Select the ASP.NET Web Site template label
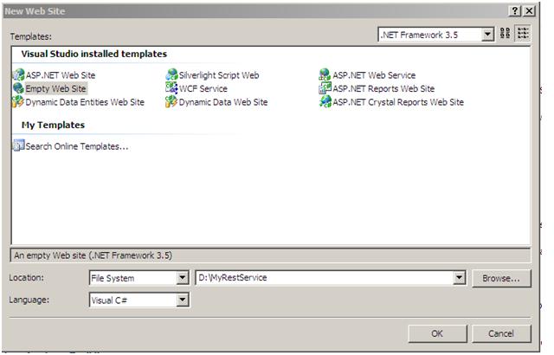The image size is (554, 355). coord(61,75)
